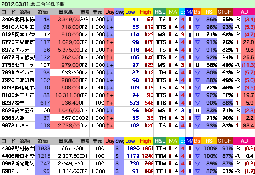
Task: Click the AD value 25.5
Action: point(249,58)
